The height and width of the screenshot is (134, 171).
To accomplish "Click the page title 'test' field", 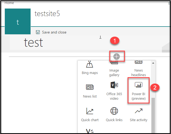I will pyautogui.click(x=34, y=42).
